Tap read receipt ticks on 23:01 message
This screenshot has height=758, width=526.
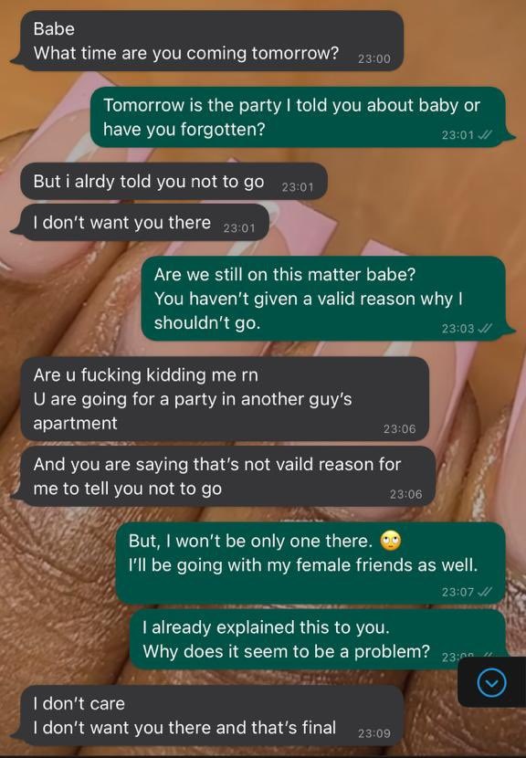point(484,135)
